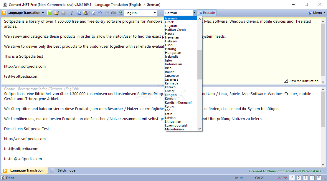Select highlighted German list entry
327x181 pixels.
tap(181, 18)
